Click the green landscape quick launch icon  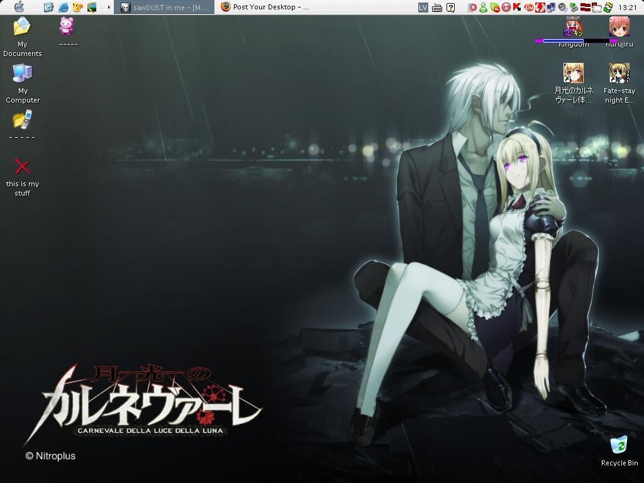(92, 7)
